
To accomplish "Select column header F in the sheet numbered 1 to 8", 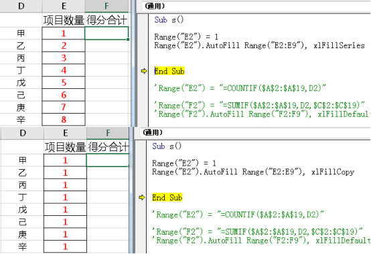I will 106,6.
